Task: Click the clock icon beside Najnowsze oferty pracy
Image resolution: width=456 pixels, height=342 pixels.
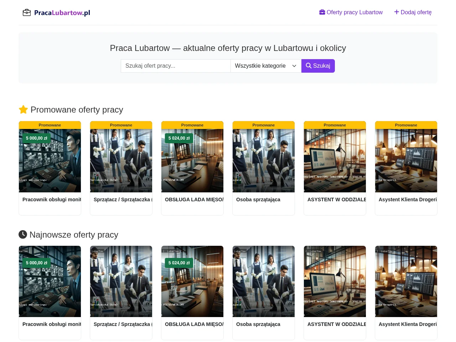Action: click(x=23, y=234)
